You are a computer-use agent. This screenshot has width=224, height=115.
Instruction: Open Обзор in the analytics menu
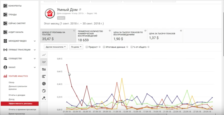point(12,83)
